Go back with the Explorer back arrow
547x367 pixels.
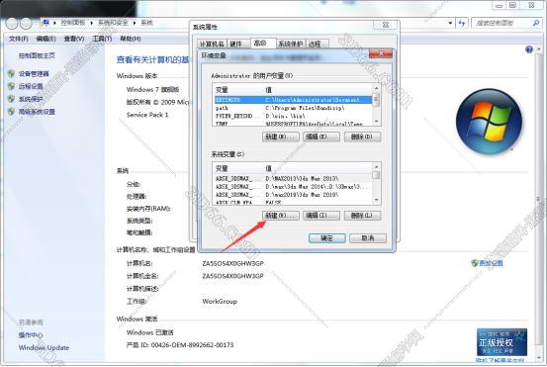click(x=12, y=24)
